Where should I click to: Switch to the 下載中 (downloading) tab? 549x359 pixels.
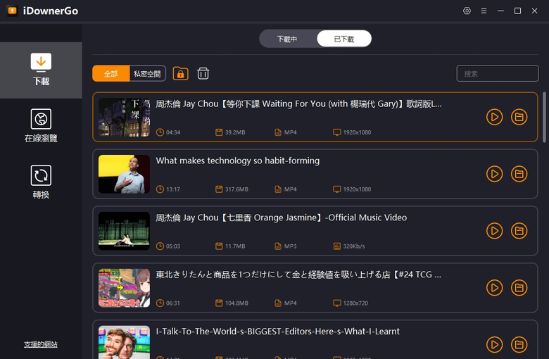tap(287, 39)
